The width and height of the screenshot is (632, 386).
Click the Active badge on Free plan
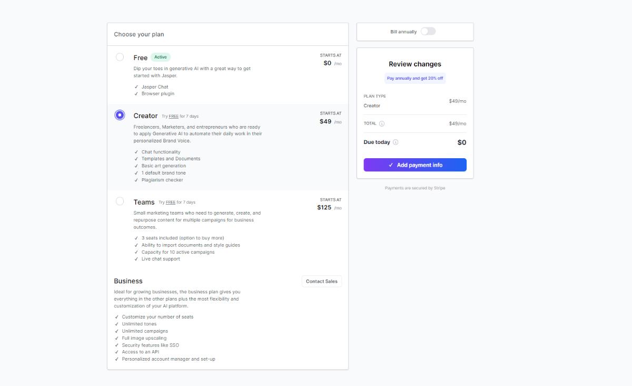click(161, 57)
